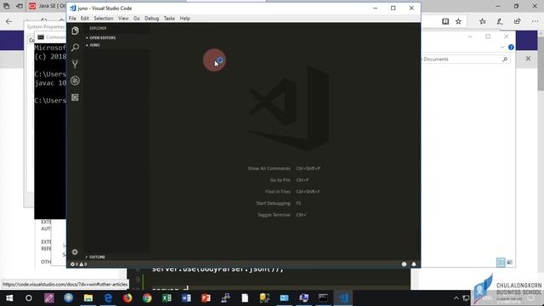
Task: Open the Manage gear icon in VS Code
Action: [x=75, y=252]
